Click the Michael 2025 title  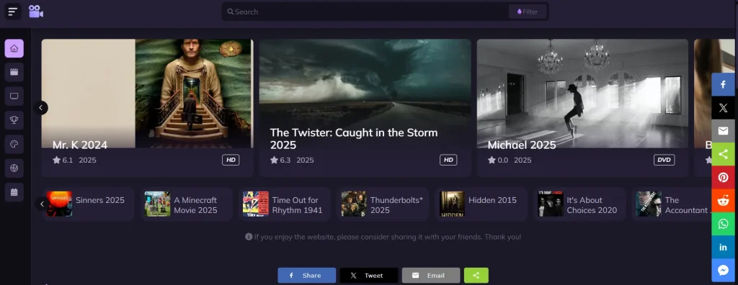(522, 145)
